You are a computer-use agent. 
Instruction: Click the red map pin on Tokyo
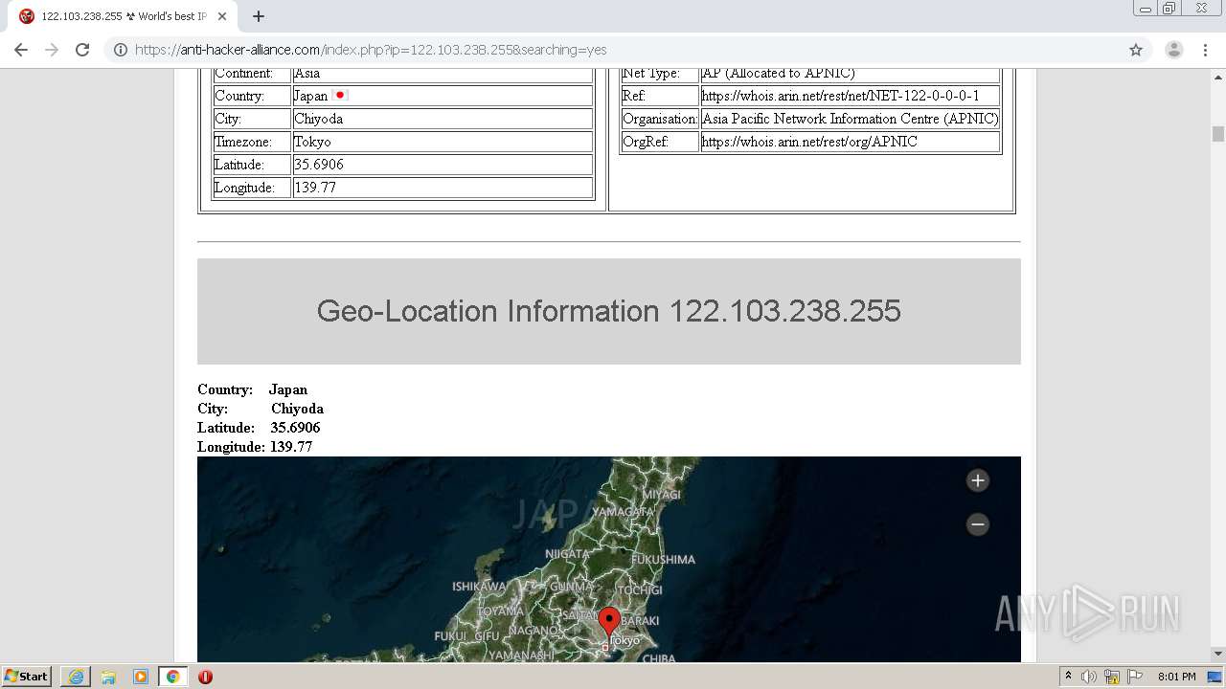pyautogui.click(x=608, y=622)
